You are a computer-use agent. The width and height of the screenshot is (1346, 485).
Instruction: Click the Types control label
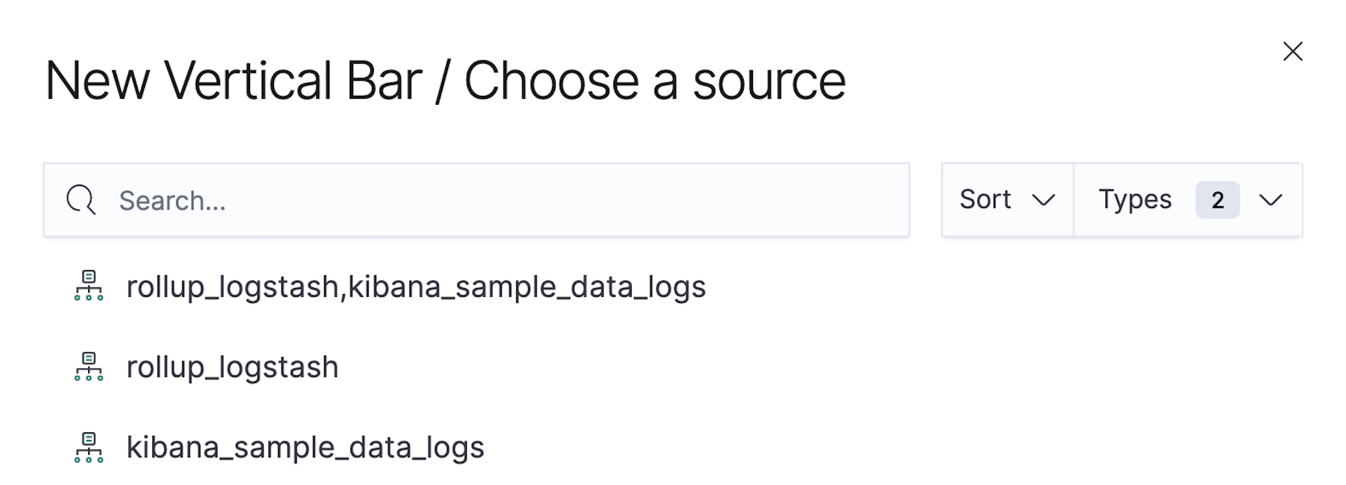click(x=1134, y=200)
